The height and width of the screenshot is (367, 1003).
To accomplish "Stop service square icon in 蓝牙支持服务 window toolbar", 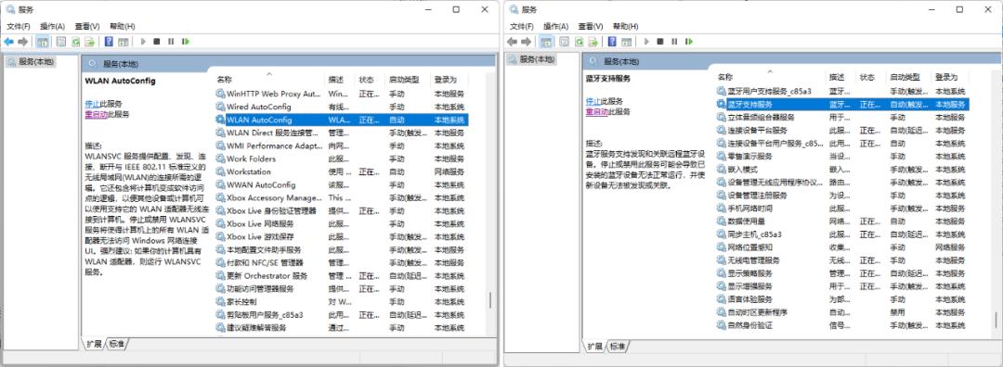I will (659, 42).
